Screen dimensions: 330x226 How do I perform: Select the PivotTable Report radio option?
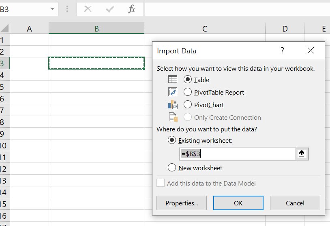click(188, 92)
